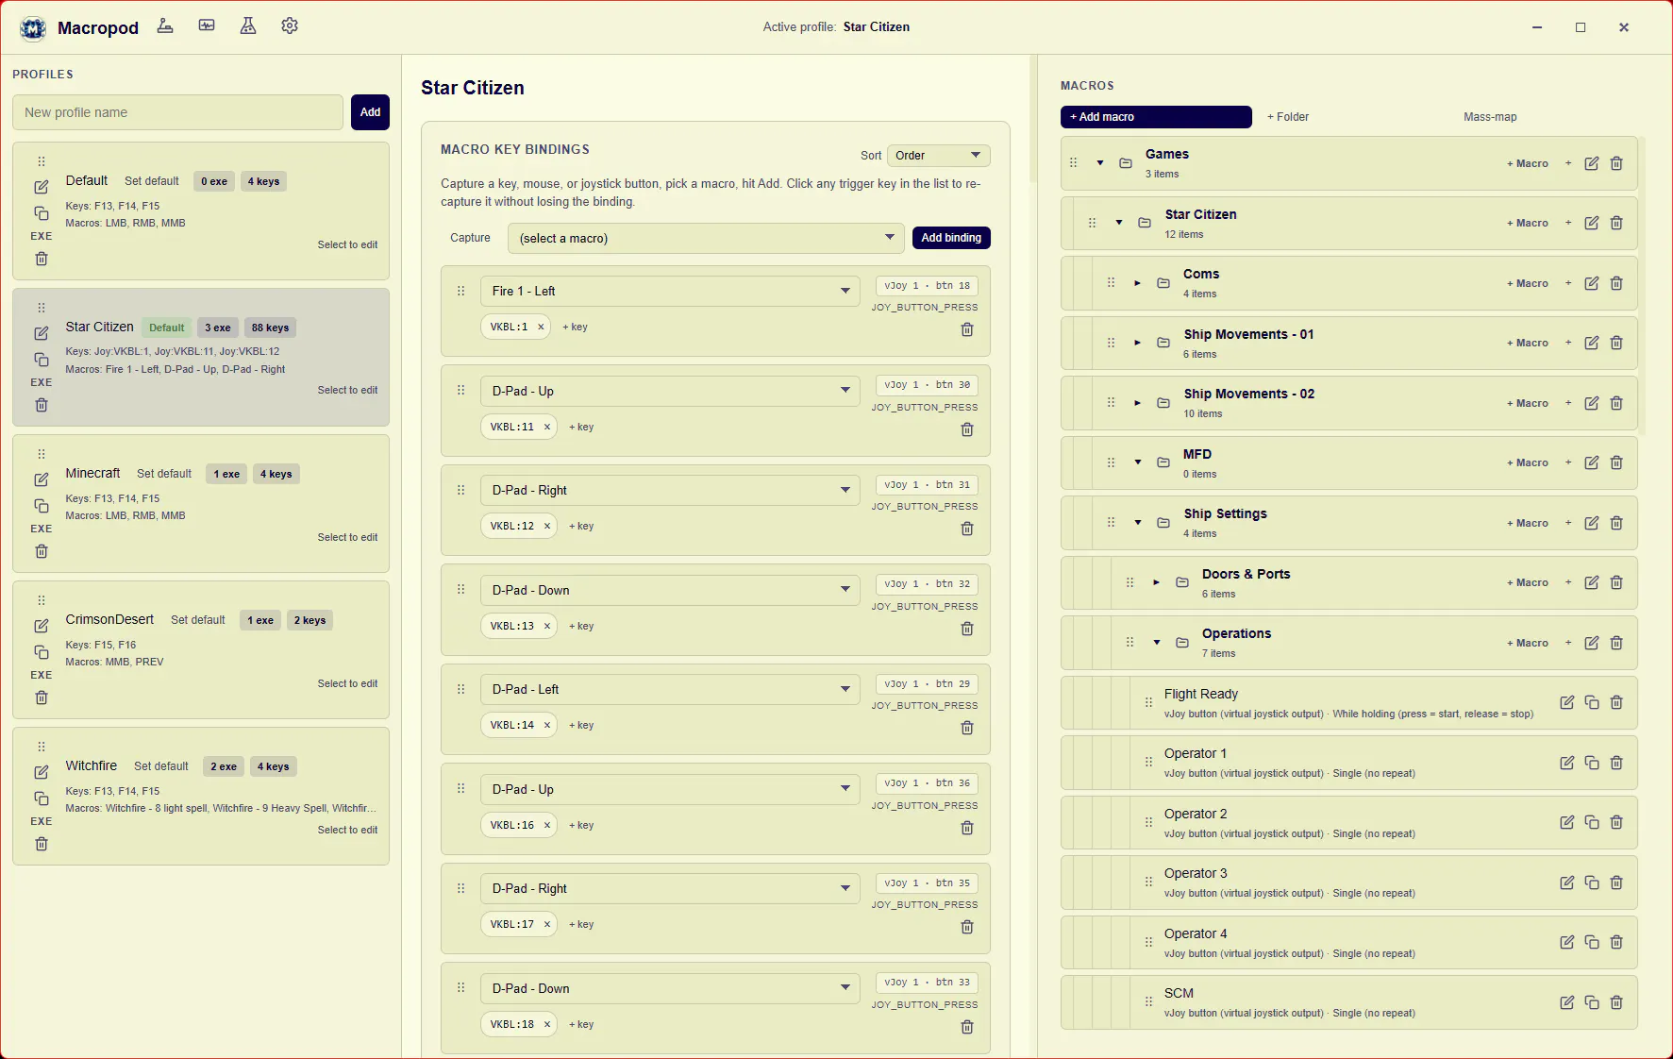This screenshot has height=1059, width=1673.
Task: Open the select a macro dropdown
Action: click(x=706, y=238)
